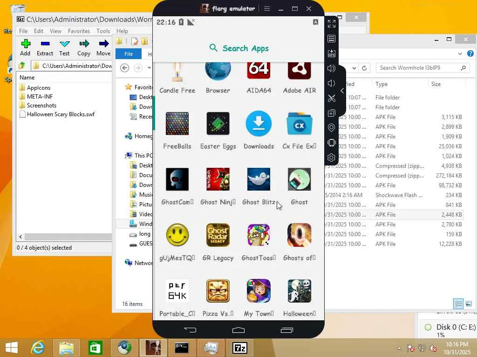Increase volume using emulator sidebar
The image size is (477, 357).
(x=331, y=68)
